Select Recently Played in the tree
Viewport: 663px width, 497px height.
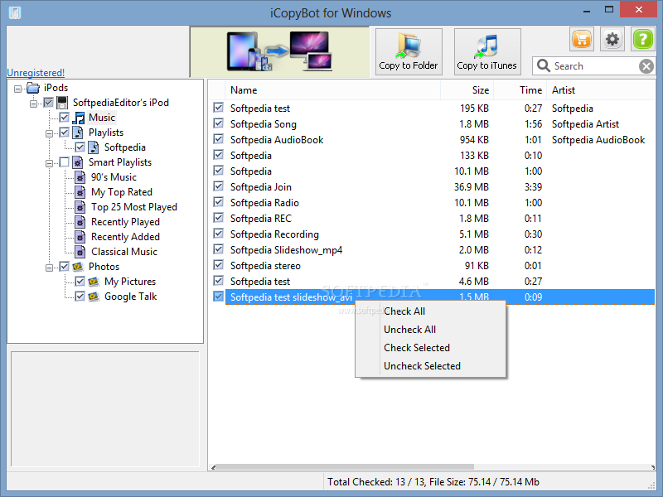tap(125, 222)
